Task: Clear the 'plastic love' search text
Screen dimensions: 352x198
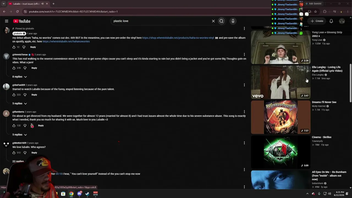Action: coord(213,21)
